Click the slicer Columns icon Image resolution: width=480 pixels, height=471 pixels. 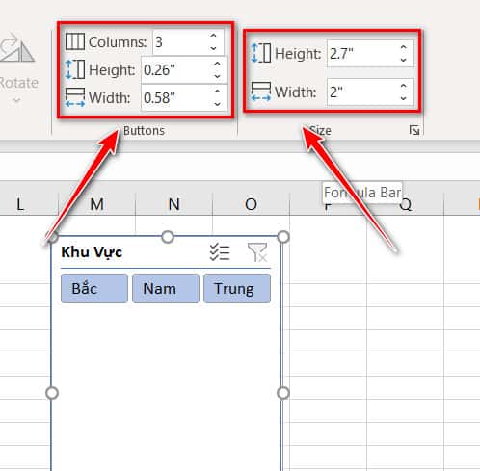75,41
